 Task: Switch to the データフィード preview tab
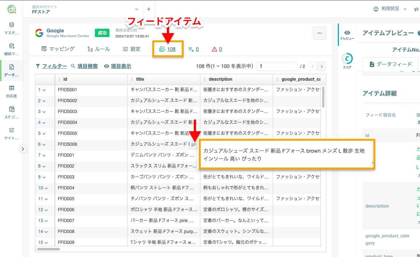pos(391,64)
